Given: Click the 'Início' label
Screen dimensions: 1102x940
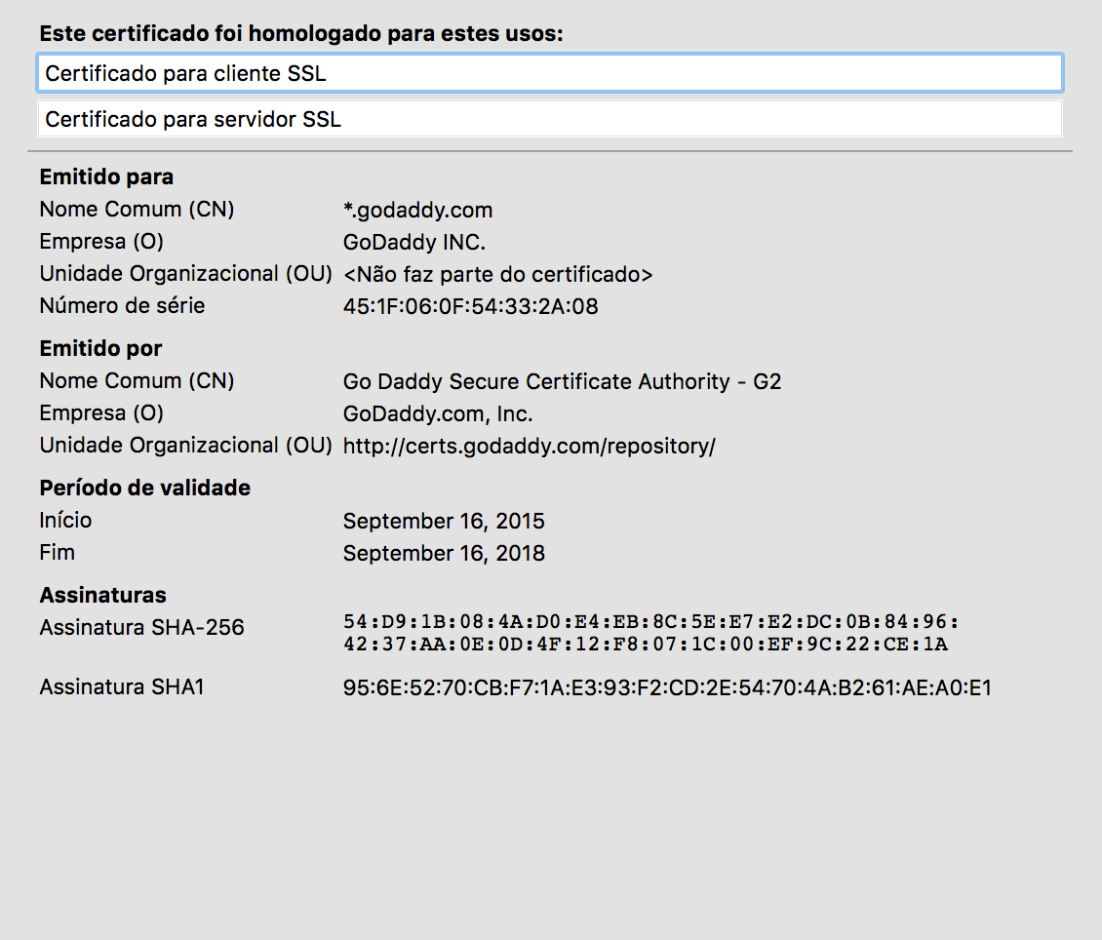Looking at the screenshot, I should (x=65, y=520).
